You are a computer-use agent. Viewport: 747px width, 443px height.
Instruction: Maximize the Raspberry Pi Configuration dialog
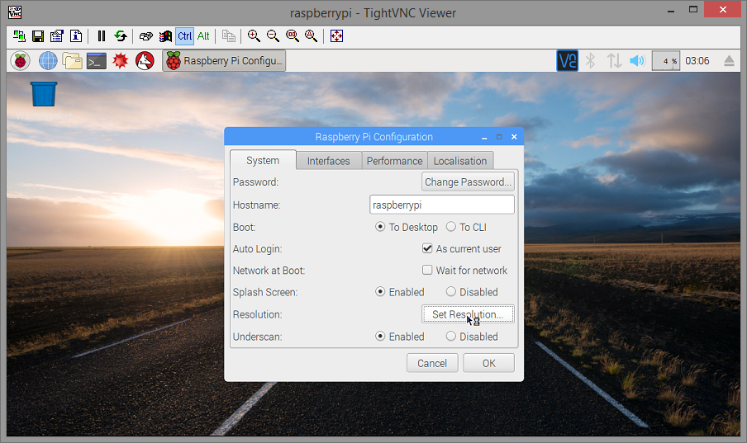click(x=499, y=137)
